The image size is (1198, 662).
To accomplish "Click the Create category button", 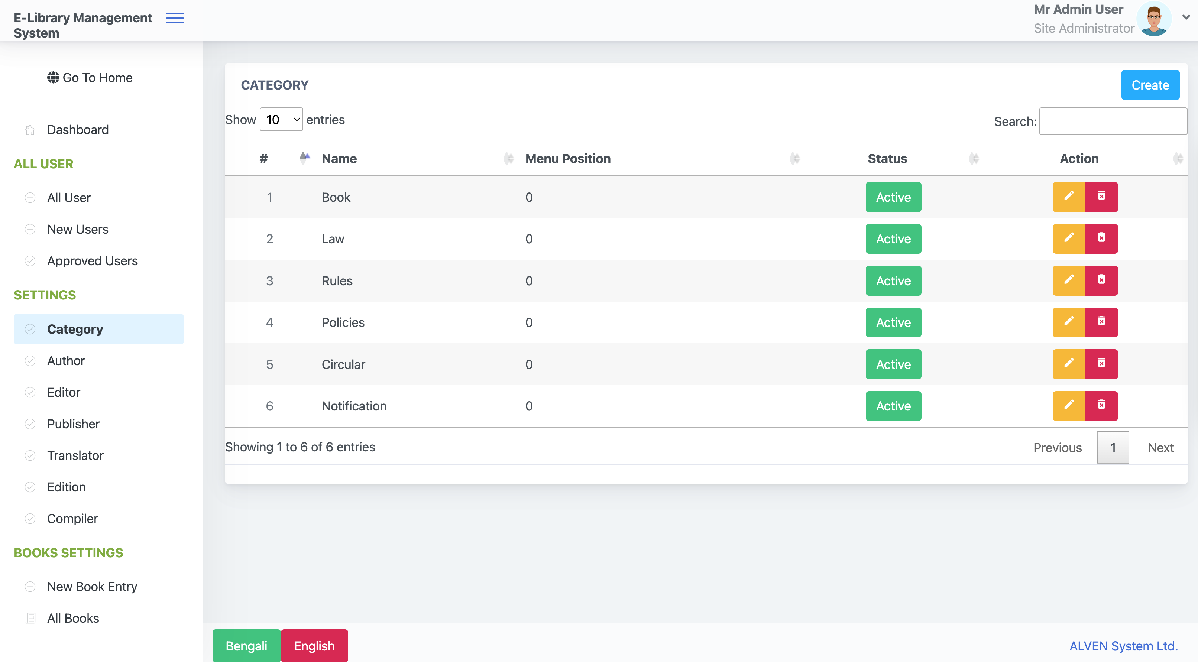I will tap(1150, 85).
